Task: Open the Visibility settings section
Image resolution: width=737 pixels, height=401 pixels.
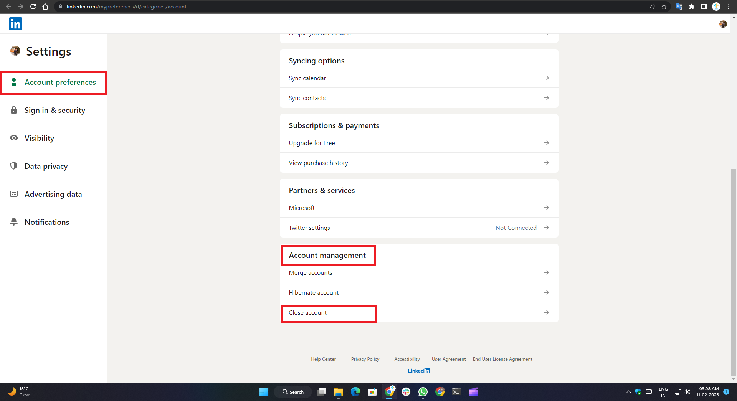Action: pos(39,139)
